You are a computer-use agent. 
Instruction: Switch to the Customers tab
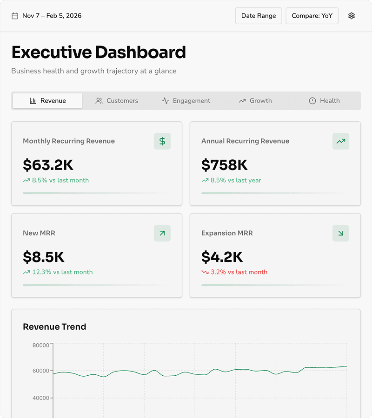point(117,101)
